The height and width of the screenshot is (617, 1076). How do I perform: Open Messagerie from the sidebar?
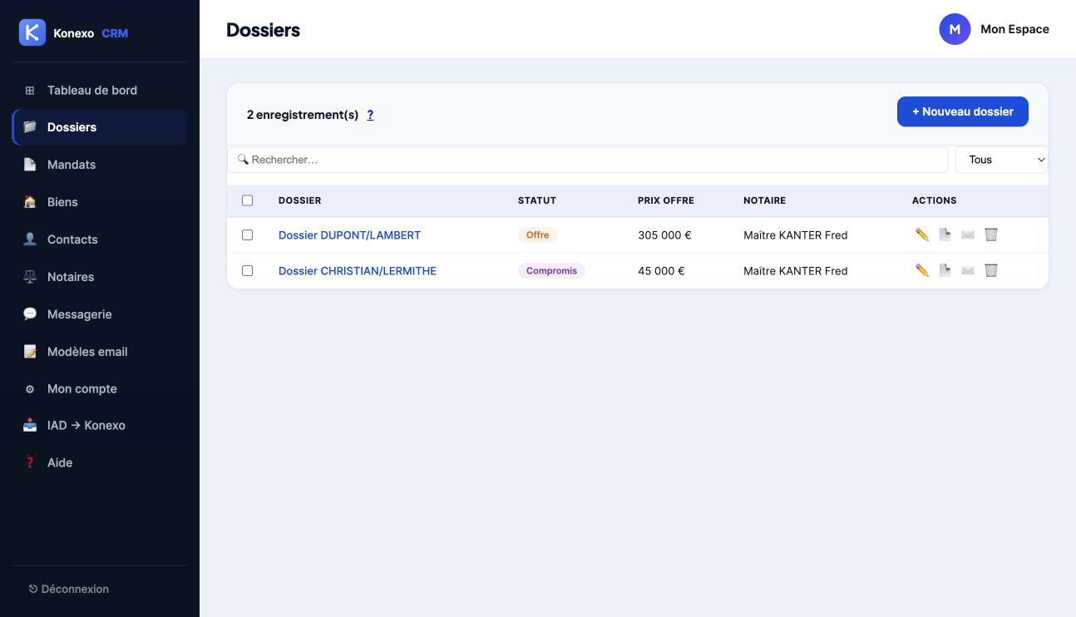click(x=100, y=314)
